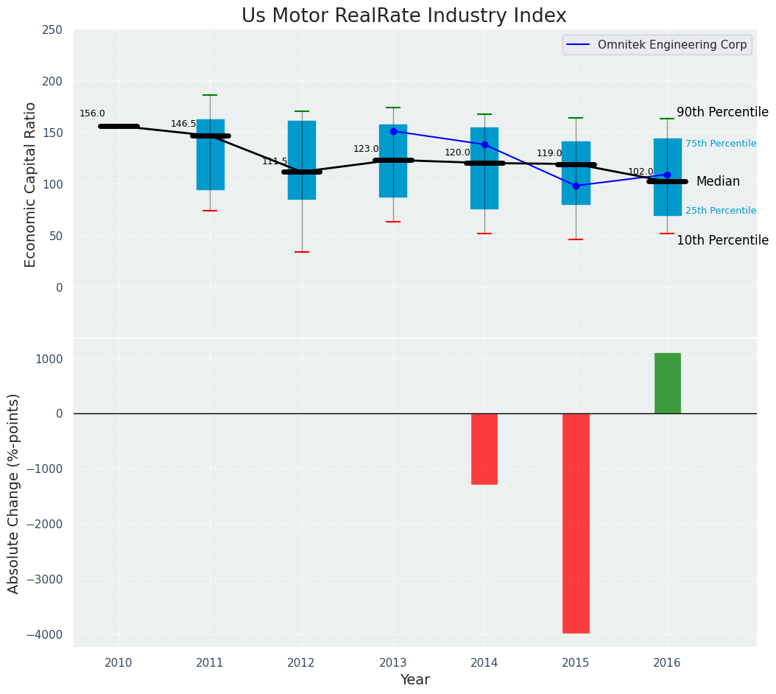This screenshot has width=776, height=694.
Task: Click the red 2015 absolute change bar
Action: (576, 523)
